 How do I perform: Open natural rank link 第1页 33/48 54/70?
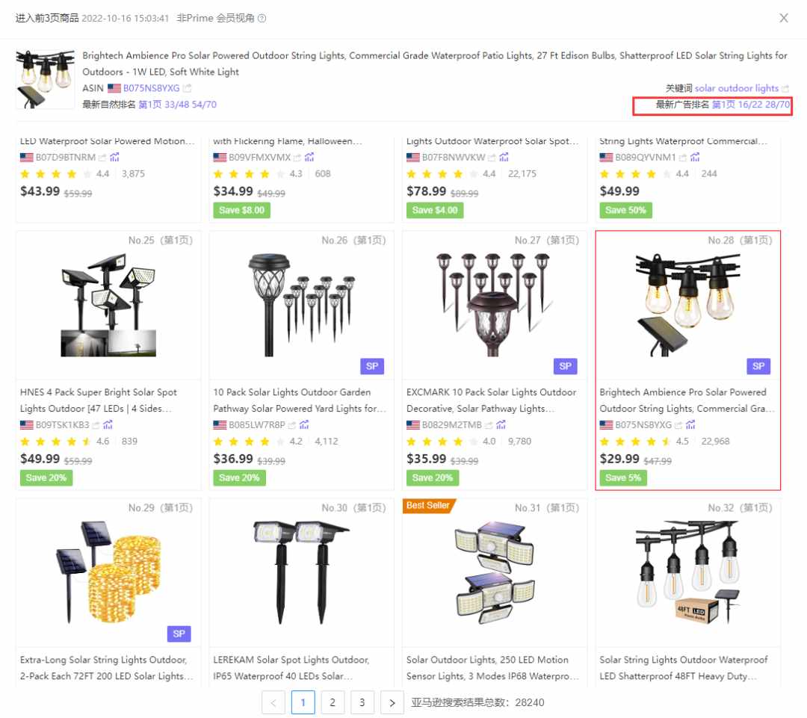point(178,105)
